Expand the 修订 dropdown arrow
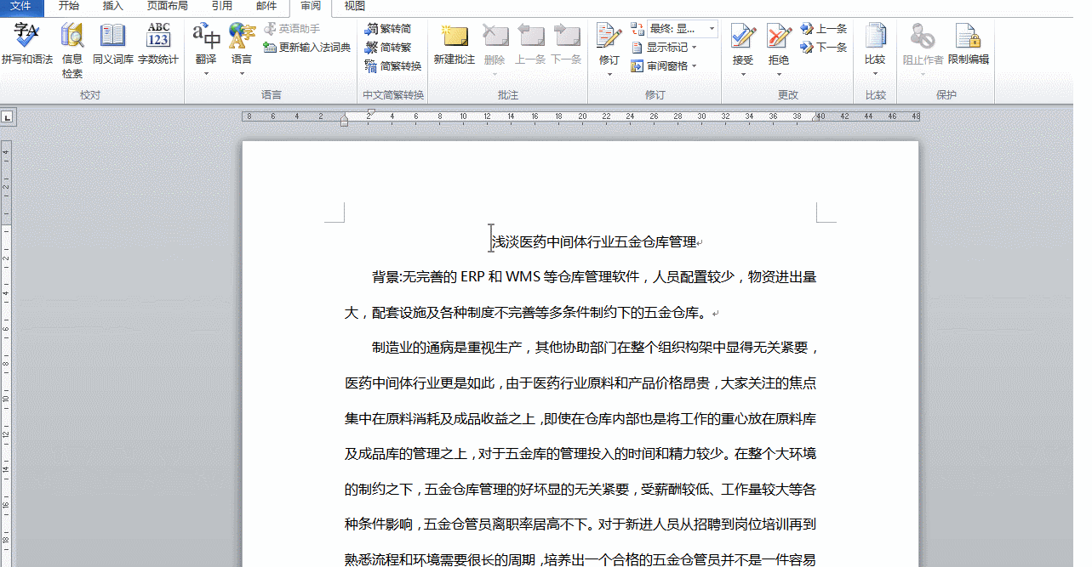 (609, 73)
